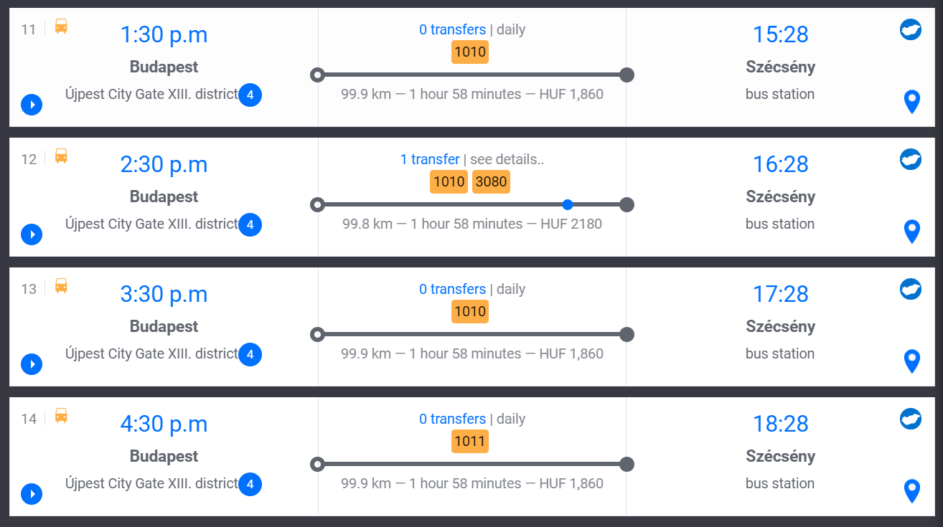943x527 pixels.
Task: Click the Hungary map icon for the 17:28 arrival
Action: [910, 289]
